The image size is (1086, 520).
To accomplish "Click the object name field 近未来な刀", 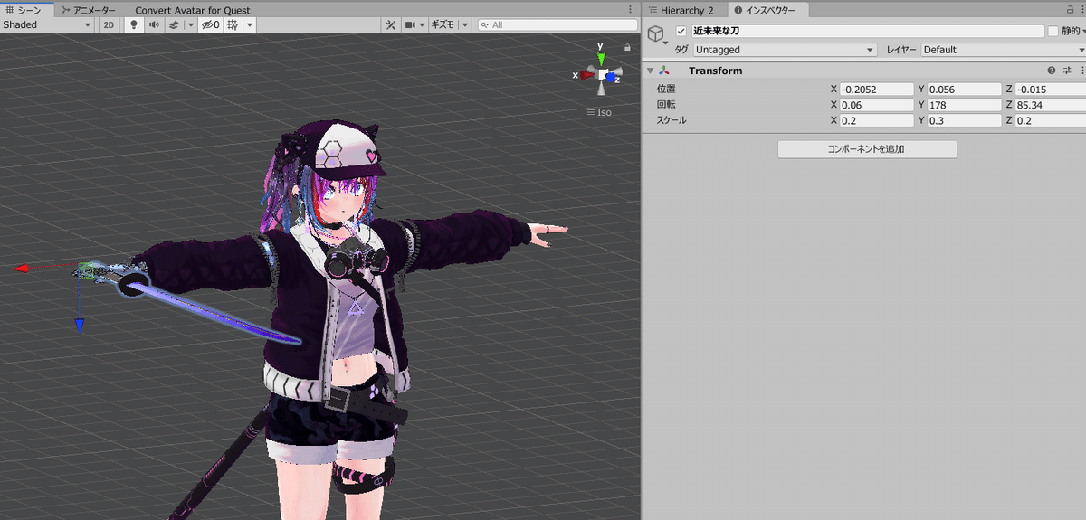I will point(867,31).
